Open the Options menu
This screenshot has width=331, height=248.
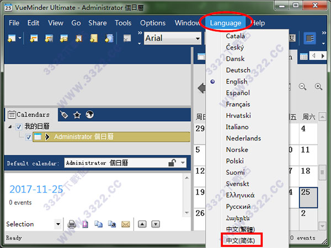(153, 23)
